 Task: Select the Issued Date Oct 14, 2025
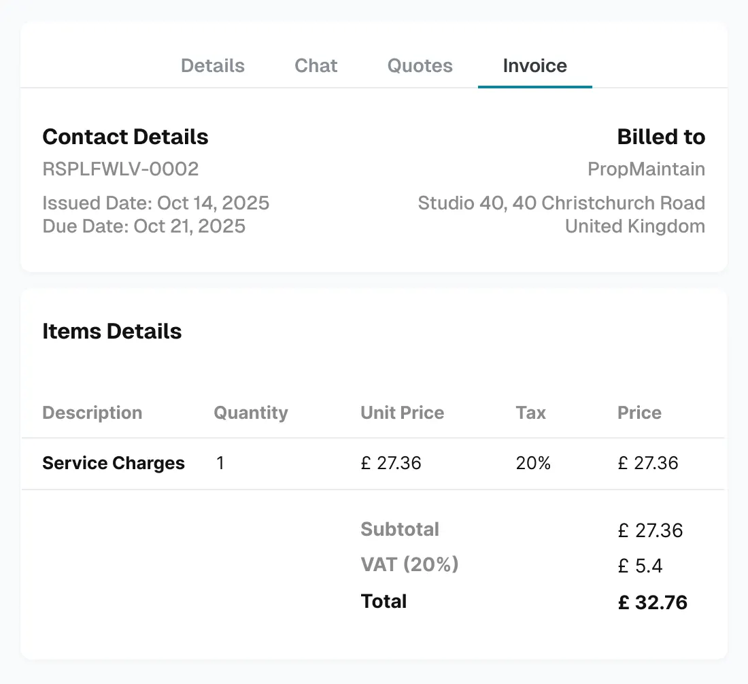coord(156,203)
